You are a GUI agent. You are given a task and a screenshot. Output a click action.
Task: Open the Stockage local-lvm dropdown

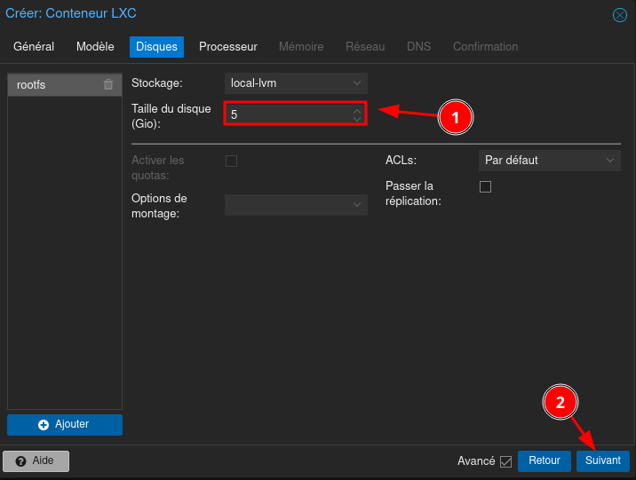tap(296, 83)
